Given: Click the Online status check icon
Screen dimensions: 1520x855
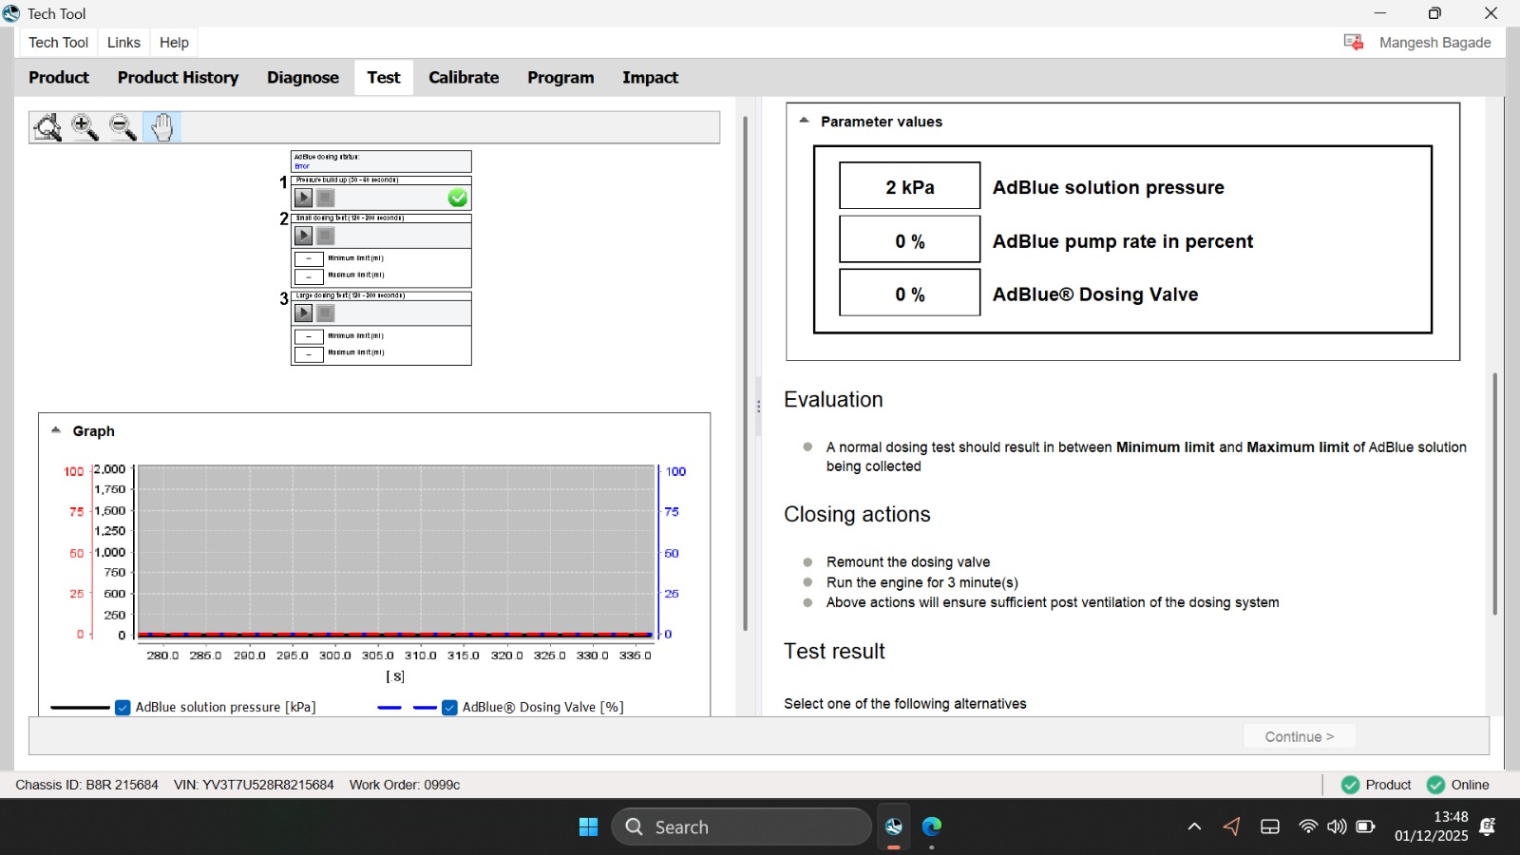Looking at the screenshot, I should pos(1435,785).
